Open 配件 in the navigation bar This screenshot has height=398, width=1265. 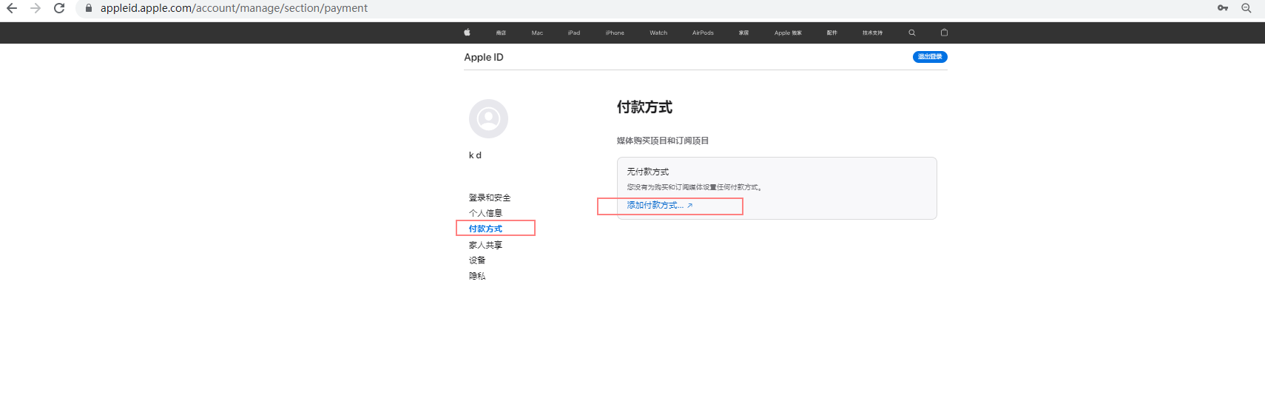[832, 33]
